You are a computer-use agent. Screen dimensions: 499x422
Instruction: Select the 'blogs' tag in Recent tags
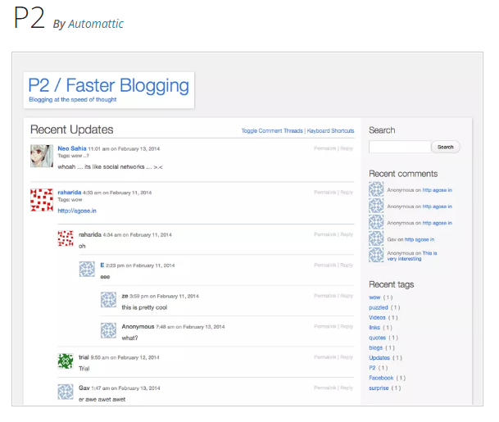coord(376,348)
